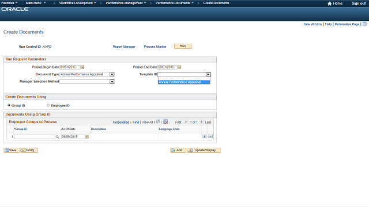Click Personalize Page link

(x=347, y=24)
